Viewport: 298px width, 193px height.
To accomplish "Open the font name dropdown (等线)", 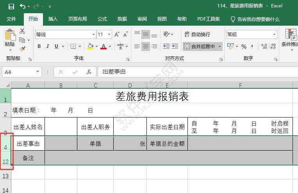I will click(93, 35).
